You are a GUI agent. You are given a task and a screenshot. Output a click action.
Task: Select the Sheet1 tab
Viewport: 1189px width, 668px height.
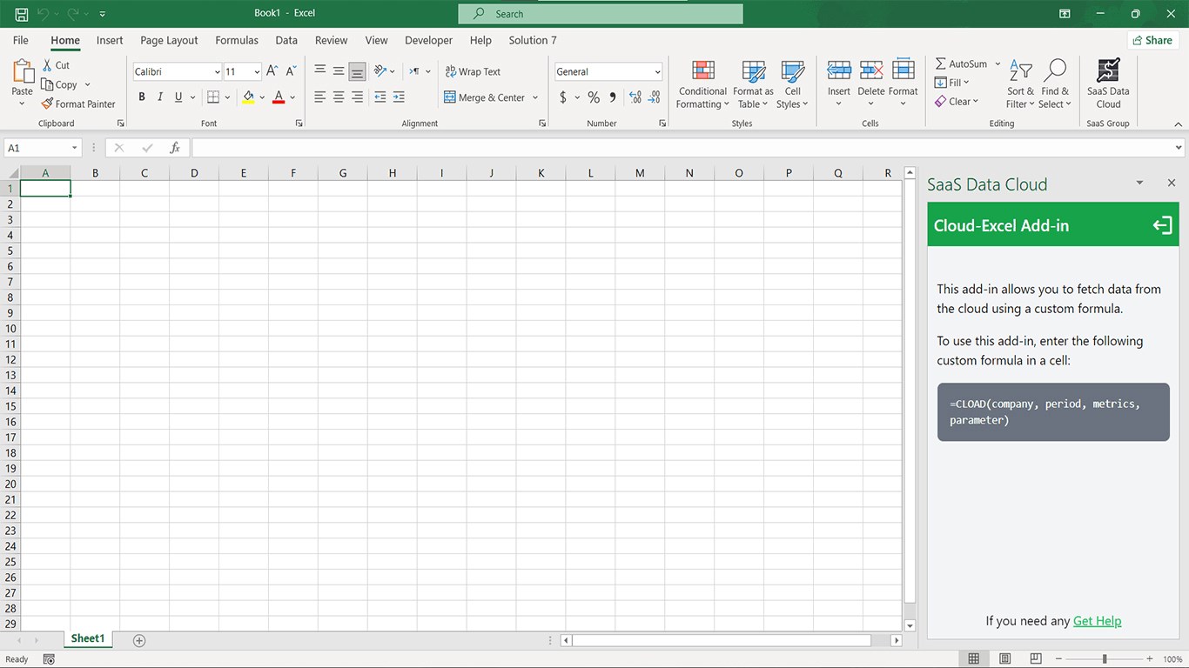coord(88,639)
